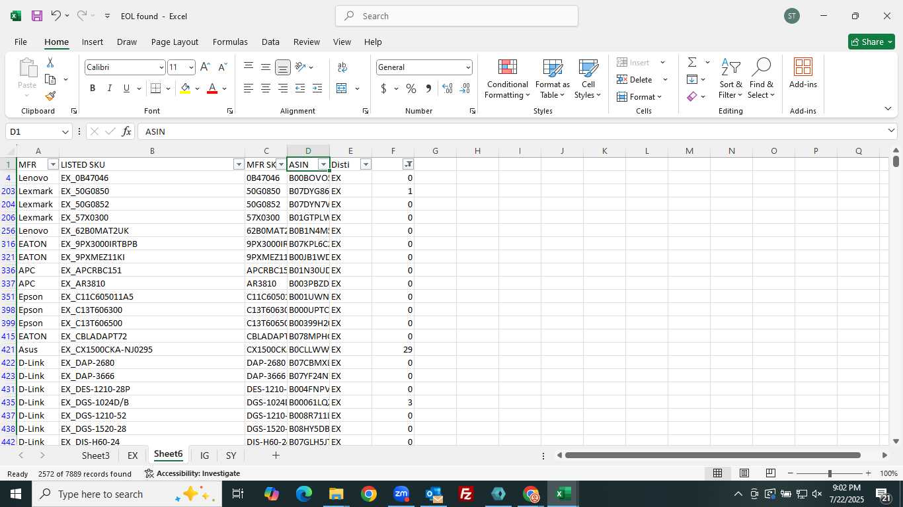Click the Cut scissors icon
903x507 pixels.
point(50,63)
